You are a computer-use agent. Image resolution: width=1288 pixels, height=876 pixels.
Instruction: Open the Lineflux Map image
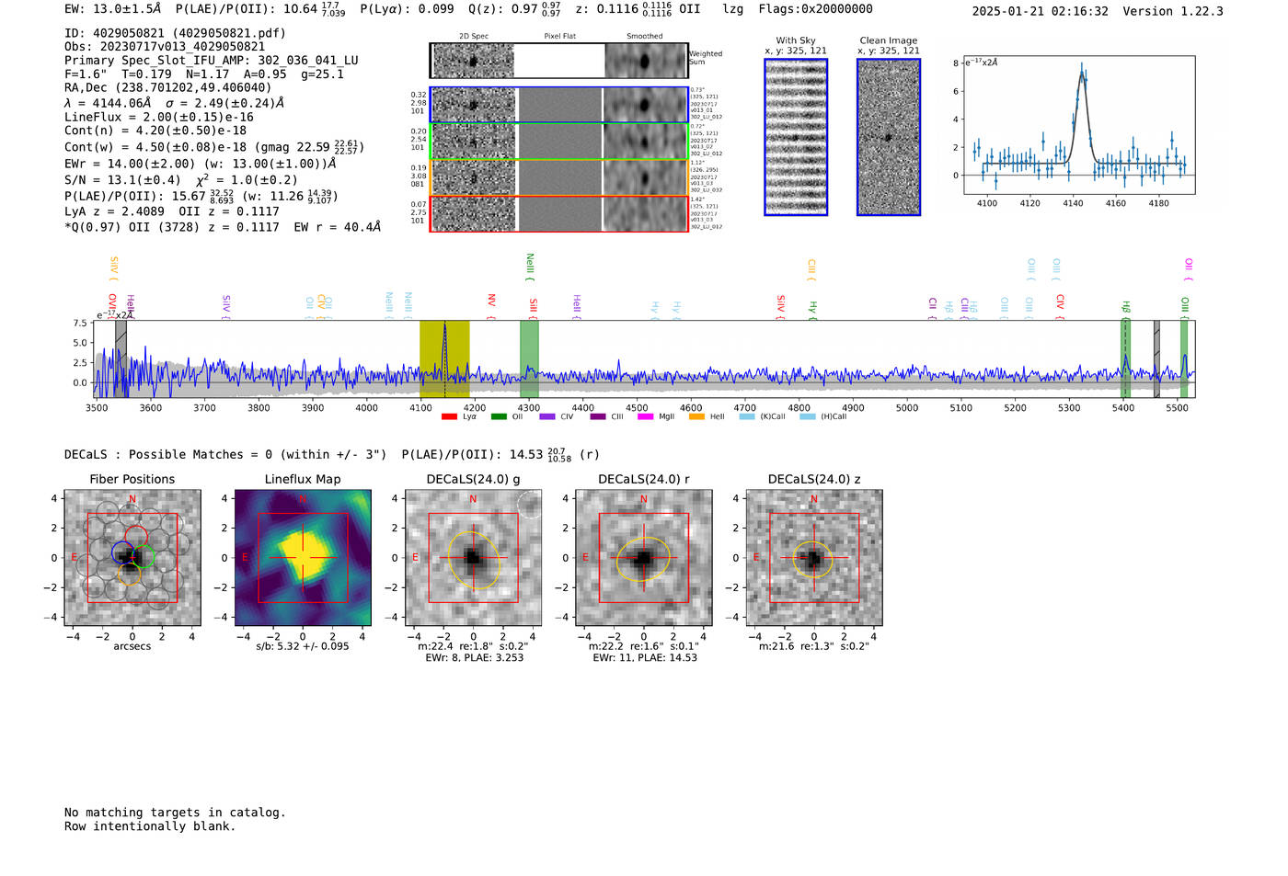click(303, 558)
